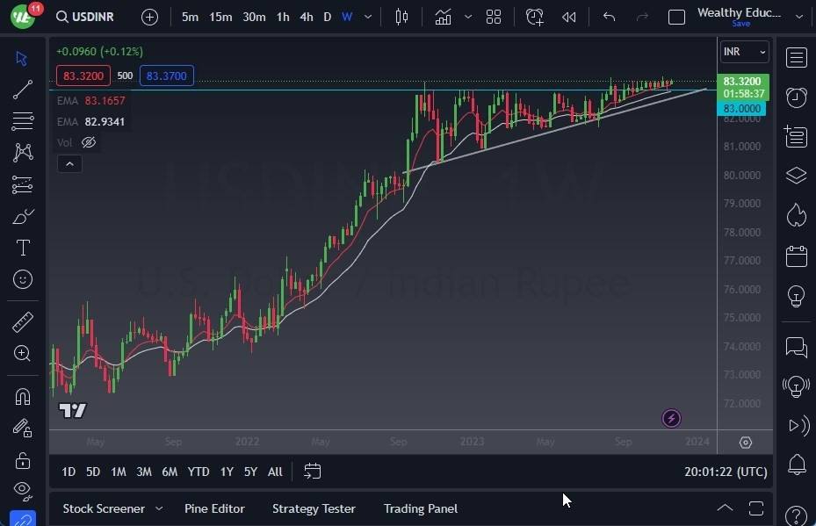Select the 1Y date range button
Screen dimensions: 816x526
coord(226,472)
